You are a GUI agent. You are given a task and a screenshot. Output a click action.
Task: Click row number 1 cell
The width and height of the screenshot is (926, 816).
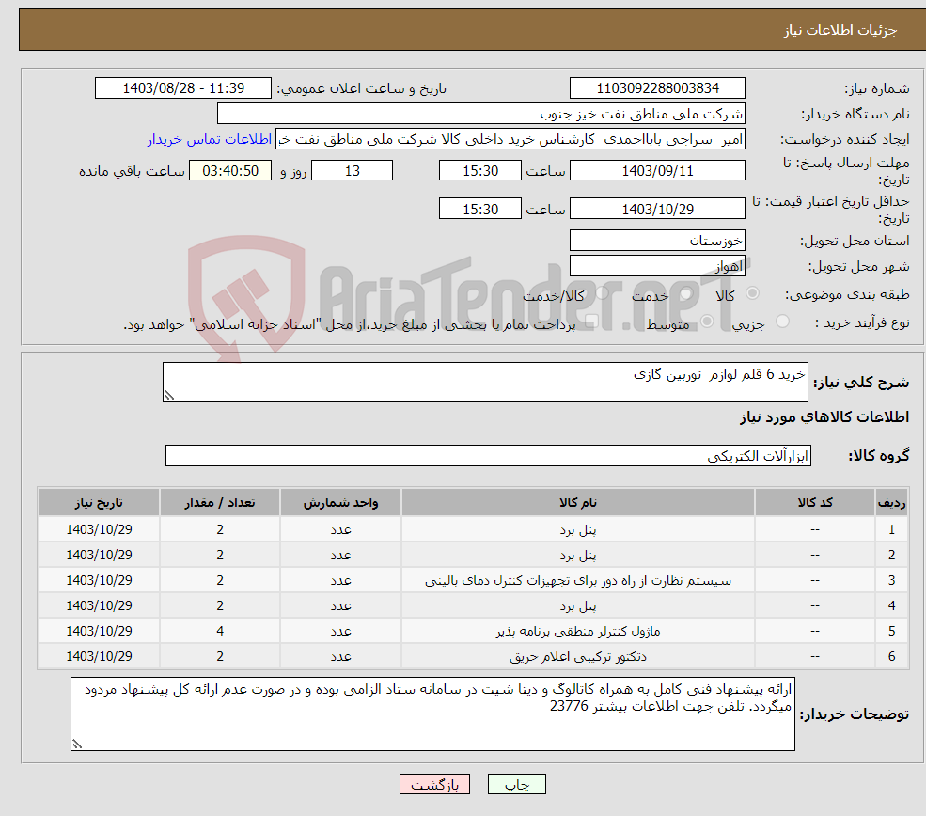(x=892, y=529)
